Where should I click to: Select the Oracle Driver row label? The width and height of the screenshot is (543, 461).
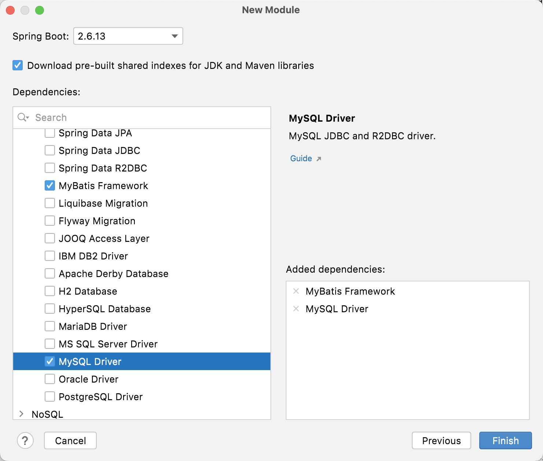click(89, 379)
